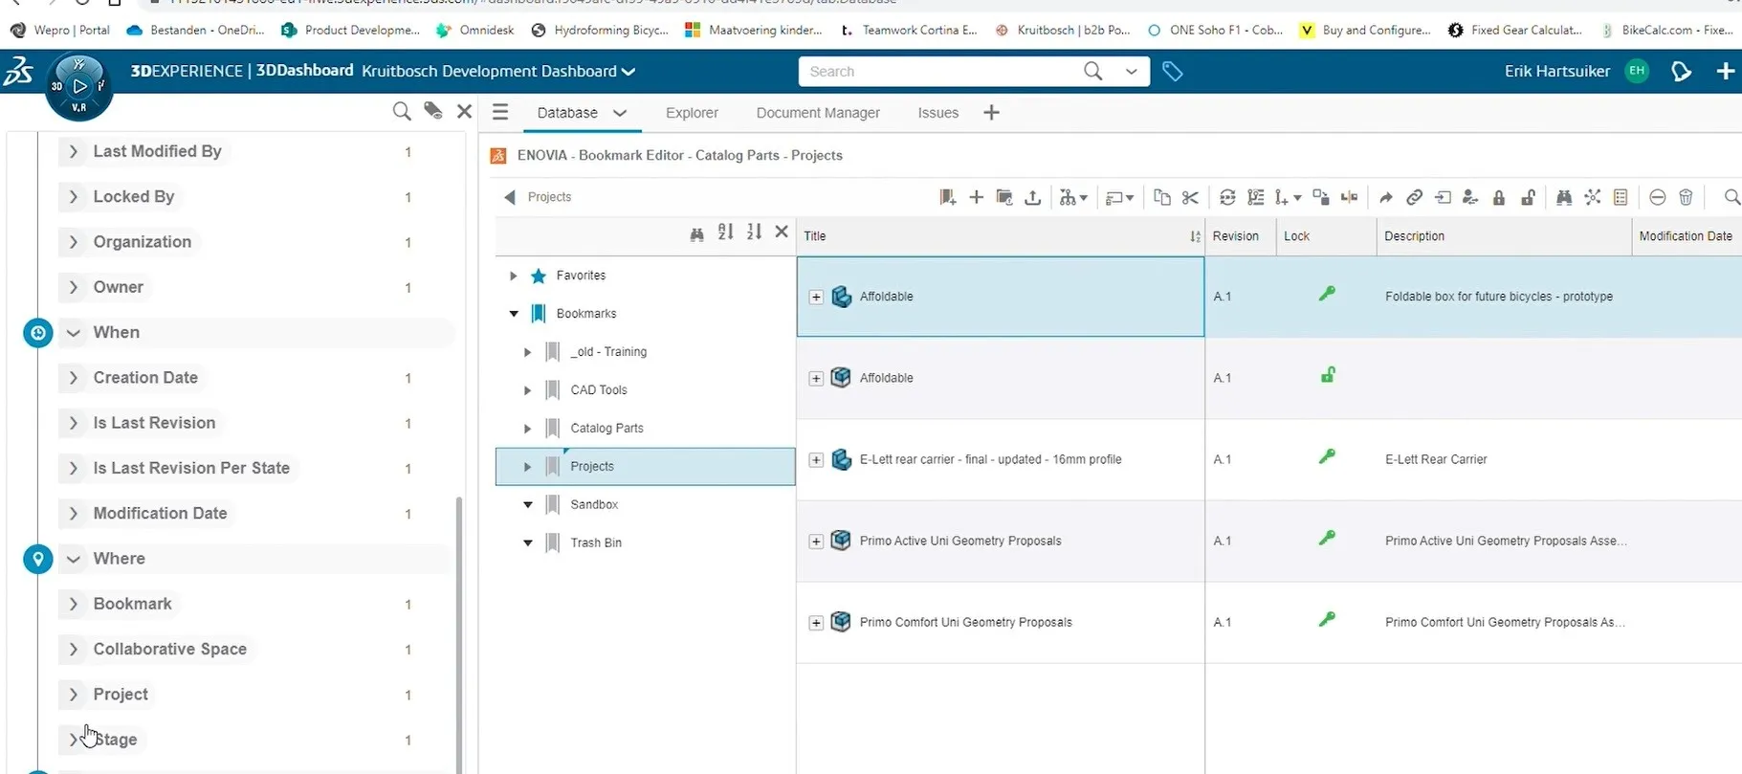Click the scissors cut icon in toolbar
The image size is (1742, 774).
[1190, 197]
